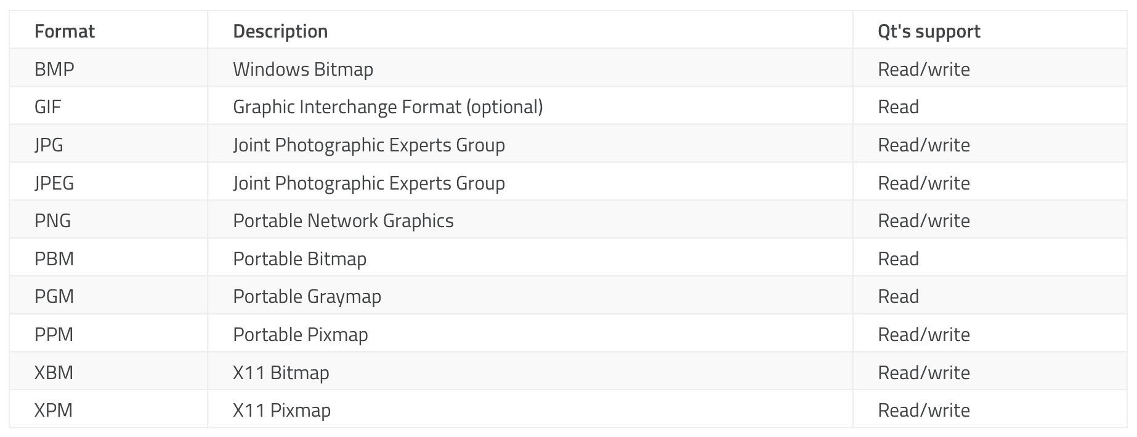Click the Qt's support column header
This screenshot has height=437, width=1137.
click(929, 31)
